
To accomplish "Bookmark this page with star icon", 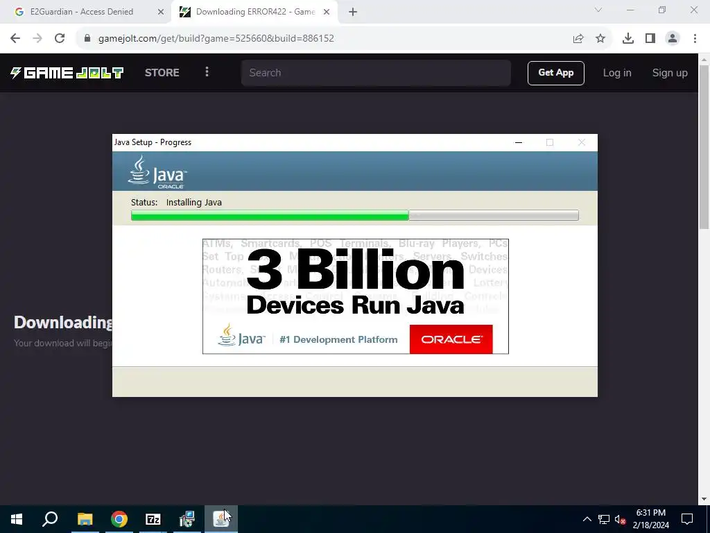I will pos(600,39).
